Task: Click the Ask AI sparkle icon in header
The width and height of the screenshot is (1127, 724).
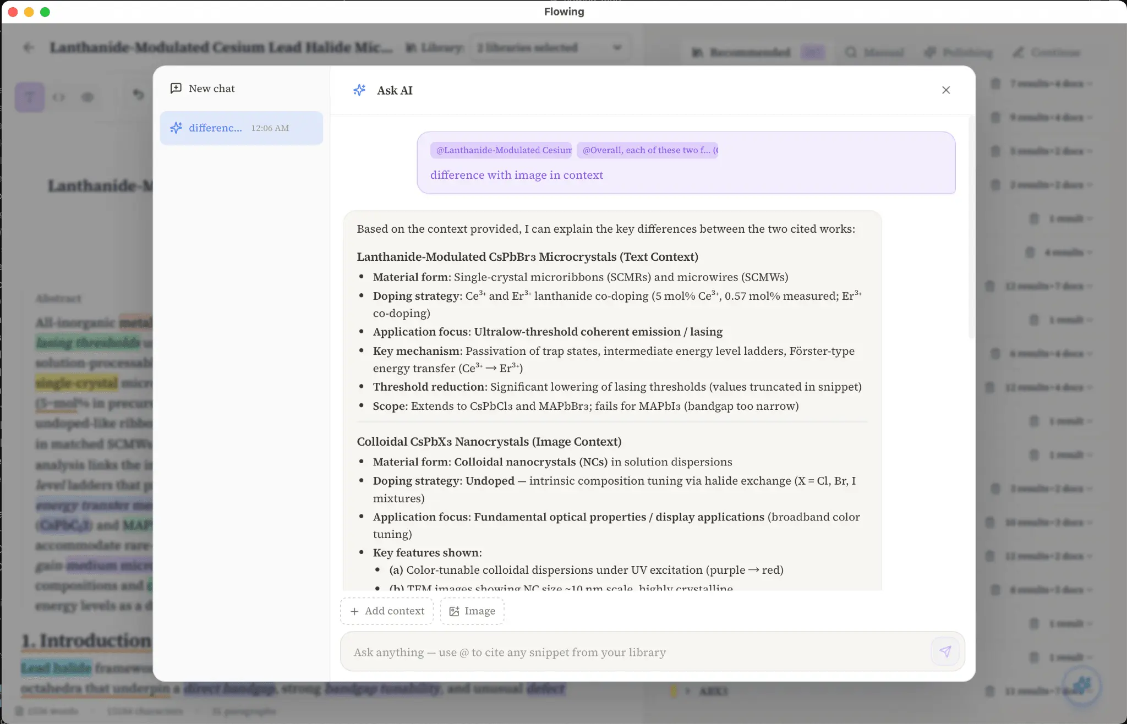Action: [x=359, y=90]
